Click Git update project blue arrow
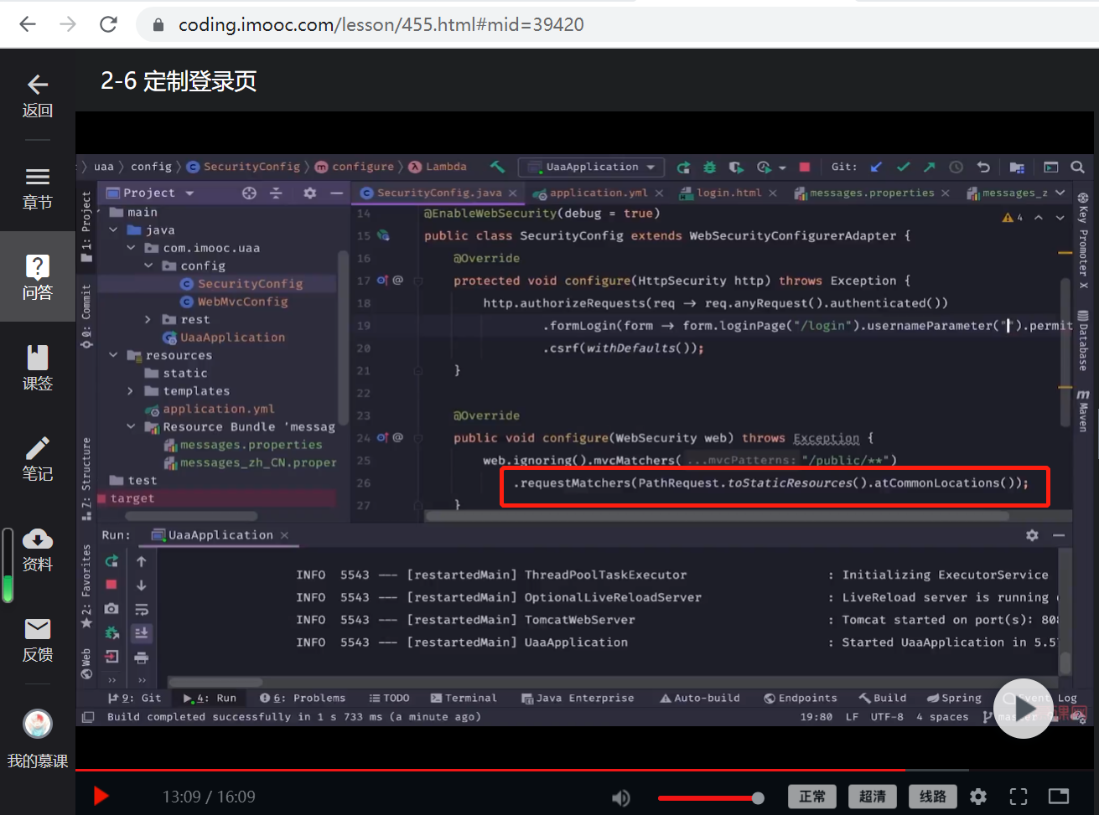Image resolution: width=1099 pixels, height=815 pixels. coord(876,167)
